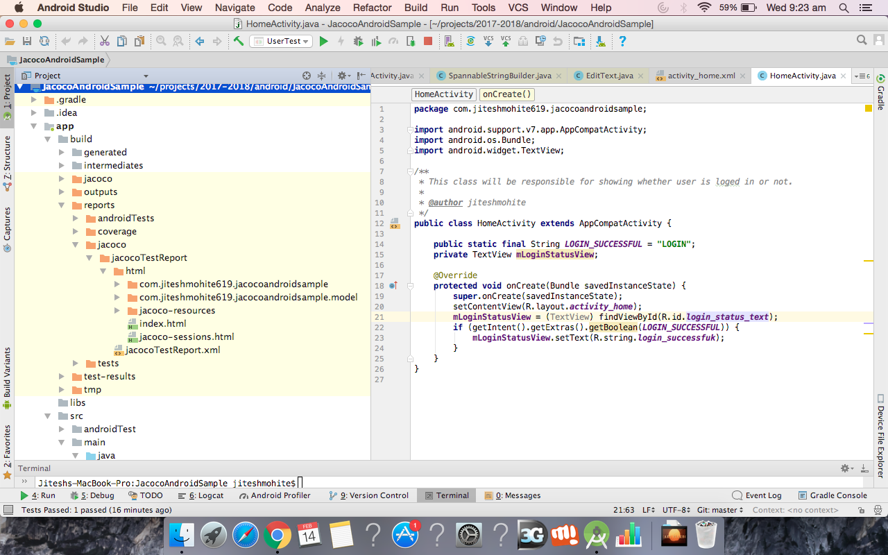This screenshot has height=555, width=888.
Task: Click the Back navigation arrow
Action: point(200,41)
